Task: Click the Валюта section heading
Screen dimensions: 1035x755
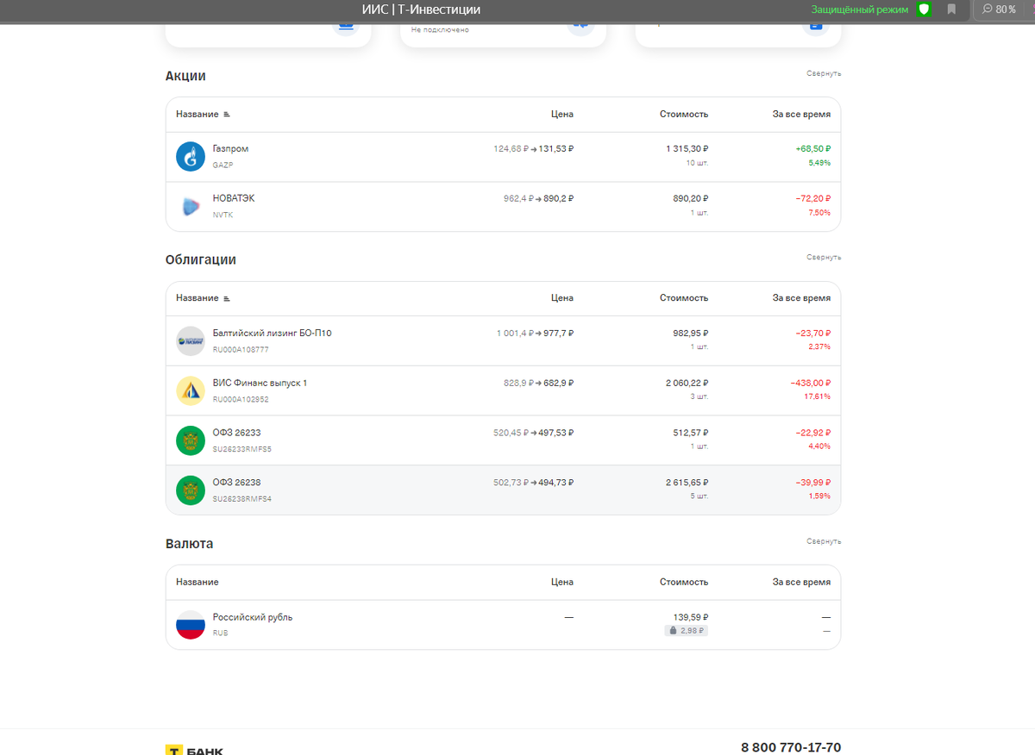Action: [189, 544]
